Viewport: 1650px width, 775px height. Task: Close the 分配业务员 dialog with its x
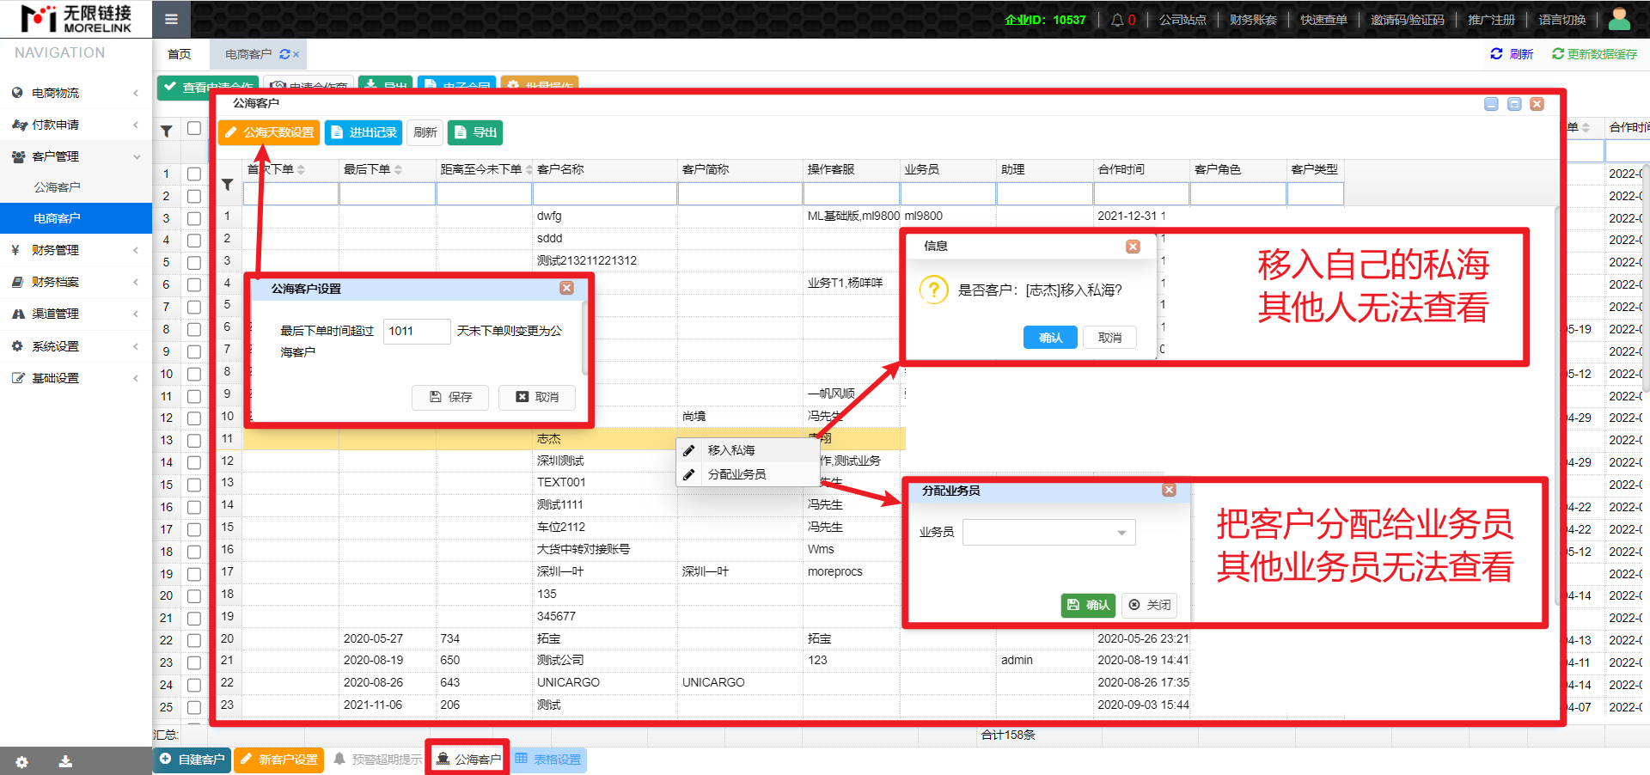point(1169,490)
